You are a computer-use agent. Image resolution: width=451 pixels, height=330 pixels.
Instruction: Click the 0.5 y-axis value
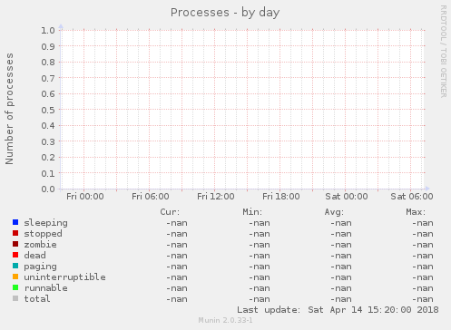click(48, 110)
